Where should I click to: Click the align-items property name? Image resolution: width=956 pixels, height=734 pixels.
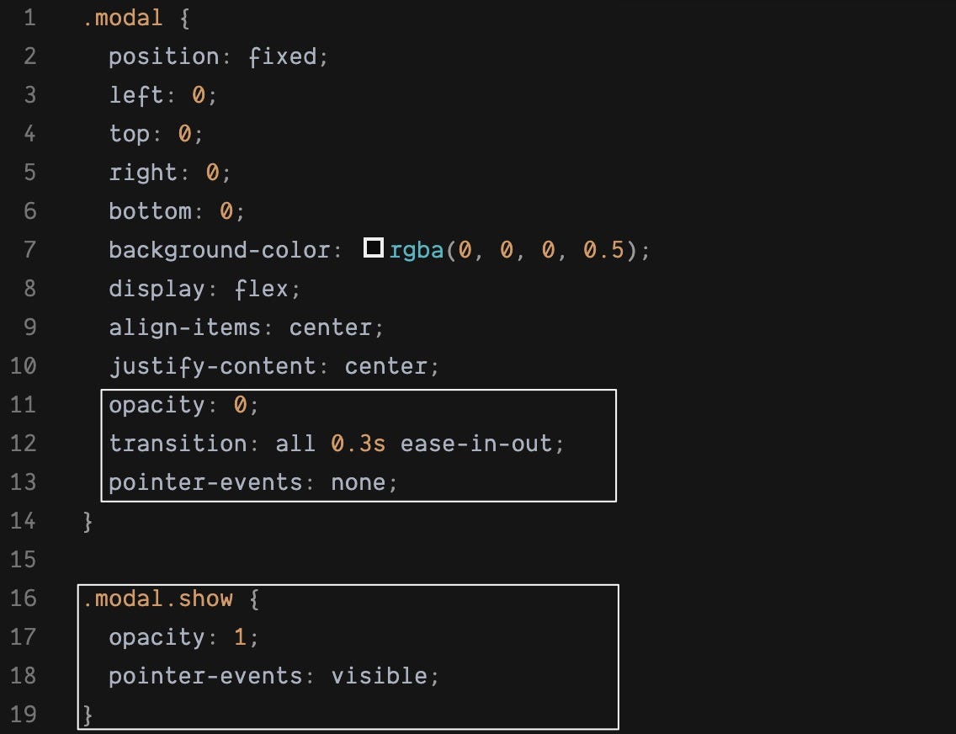click(x=185, y=328)
